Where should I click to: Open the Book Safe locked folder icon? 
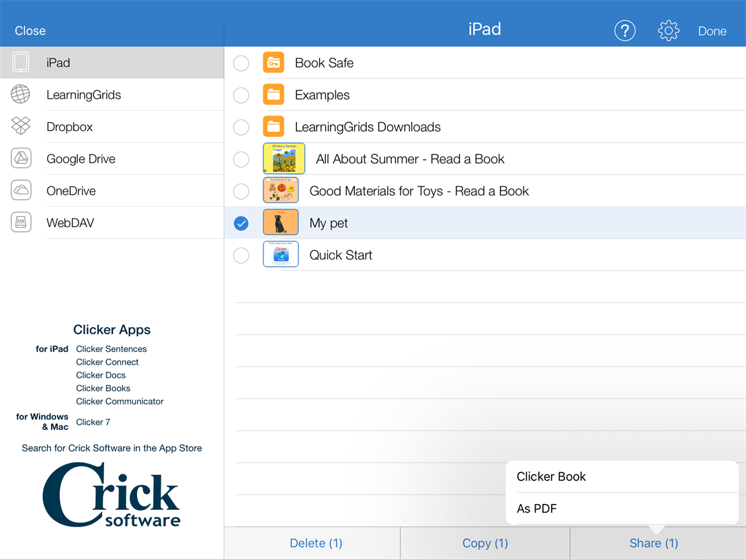(x=274, y=63)
